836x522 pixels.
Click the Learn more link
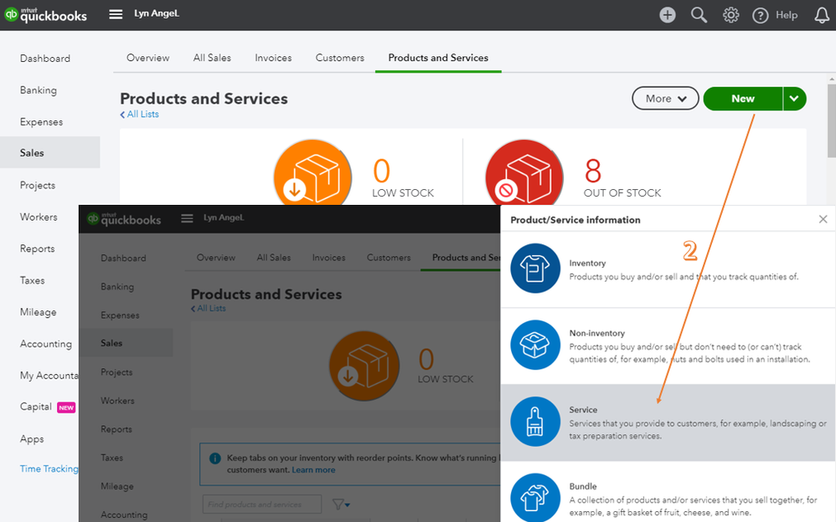click(313, 470)
